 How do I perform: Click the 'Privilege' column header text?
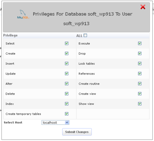[x=11, y=35]
